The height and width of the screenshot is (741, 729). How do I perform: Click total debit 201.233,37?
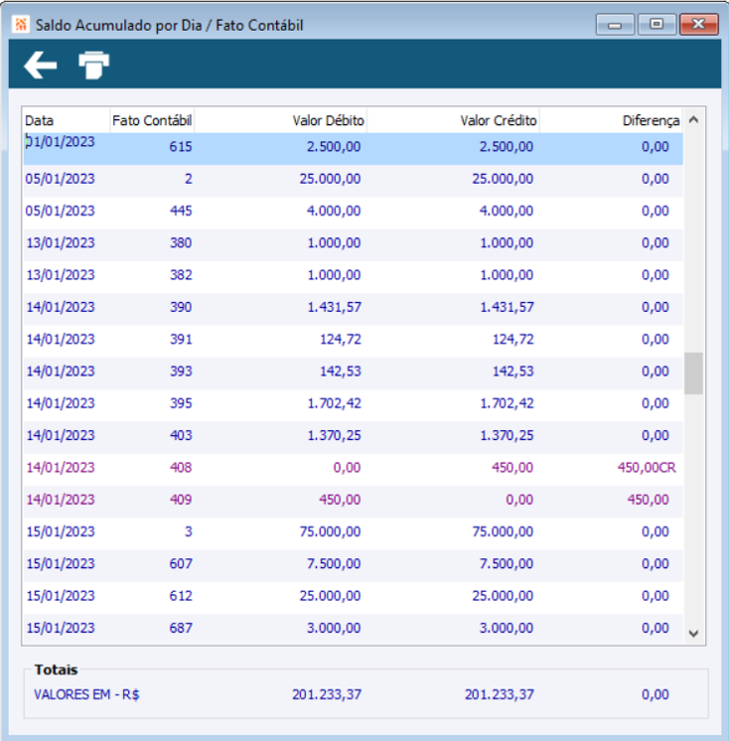(x=327, y=694)
